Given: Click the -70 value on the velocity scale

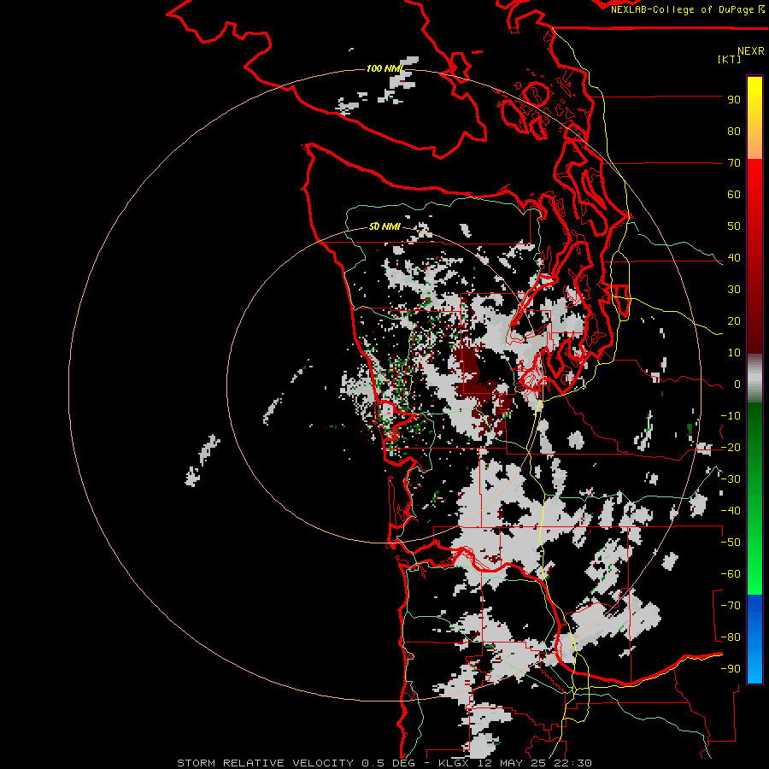Looking at the screenshot, I should (731, 606).
